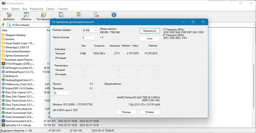Click the copy files toolbar icon

(x=61, y=15)
